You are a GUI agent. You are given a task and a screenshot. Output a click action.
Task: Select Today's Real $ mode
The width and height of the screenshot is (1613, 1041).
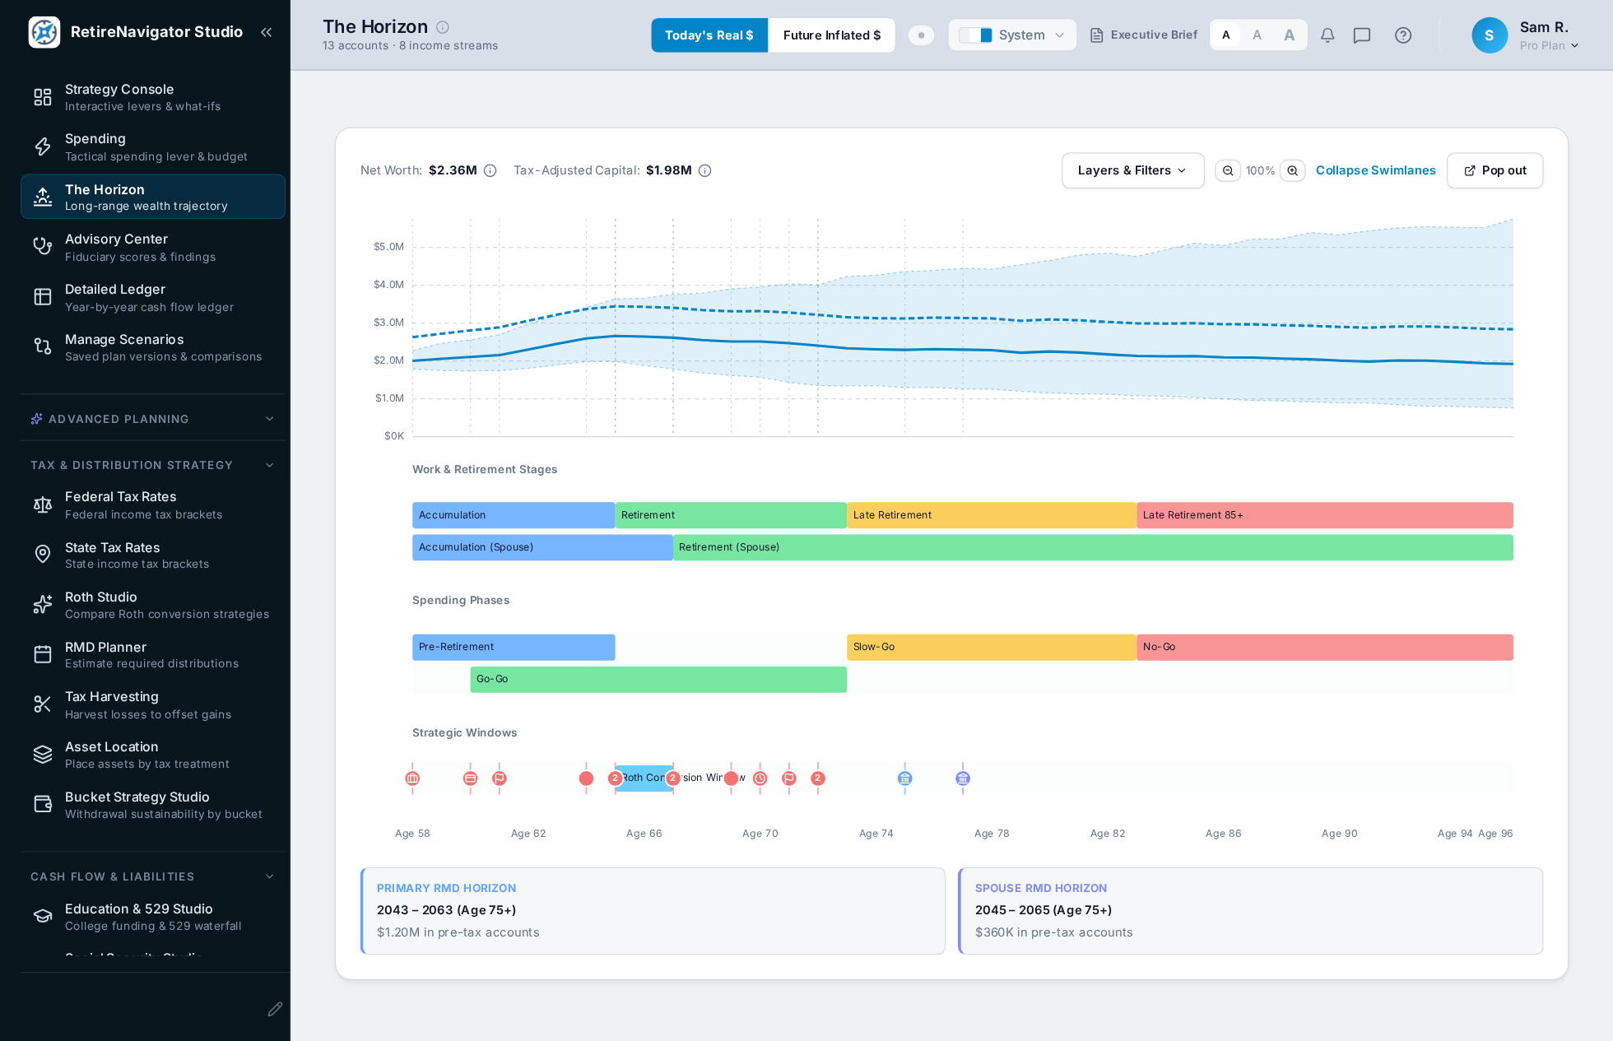709,35
